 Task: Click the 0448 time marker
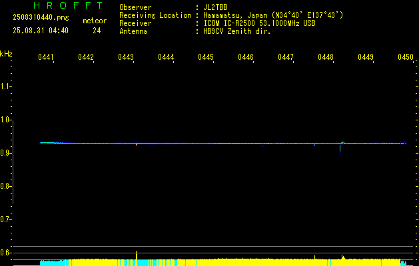(326, 57)
